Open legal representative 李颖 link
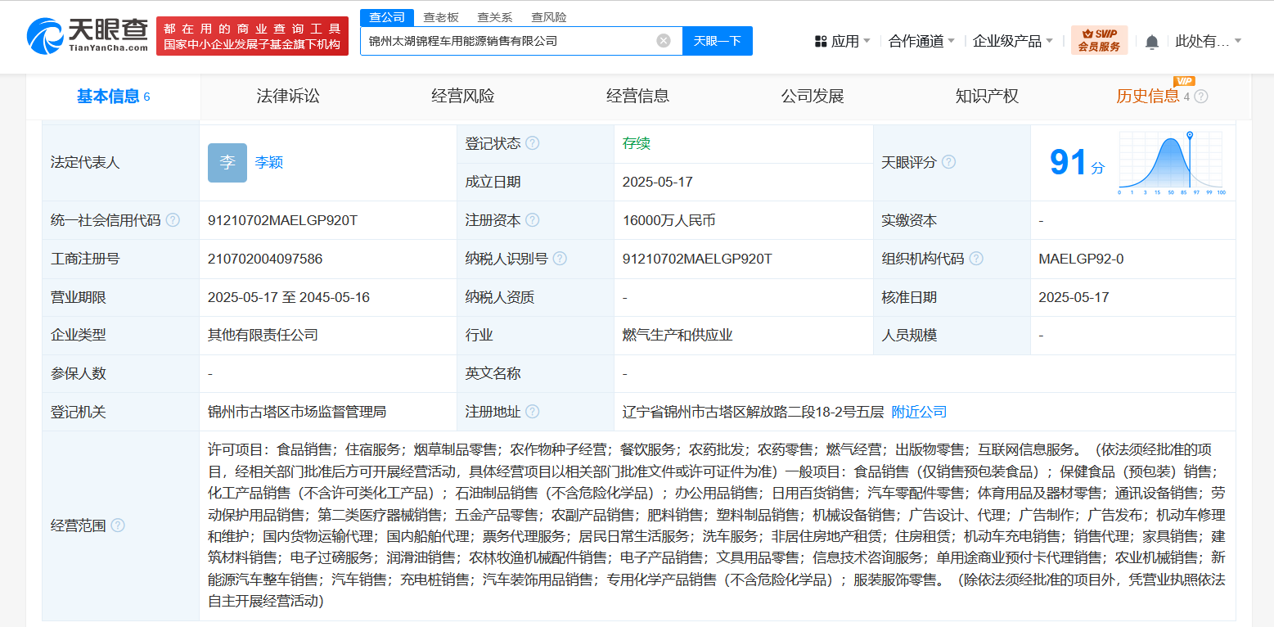The height and width of the screenshot is (627, 1274). [269, 162]
